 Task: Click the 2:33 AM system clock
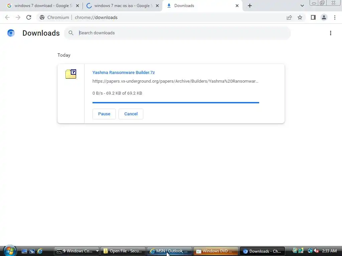tap(329, 251)
